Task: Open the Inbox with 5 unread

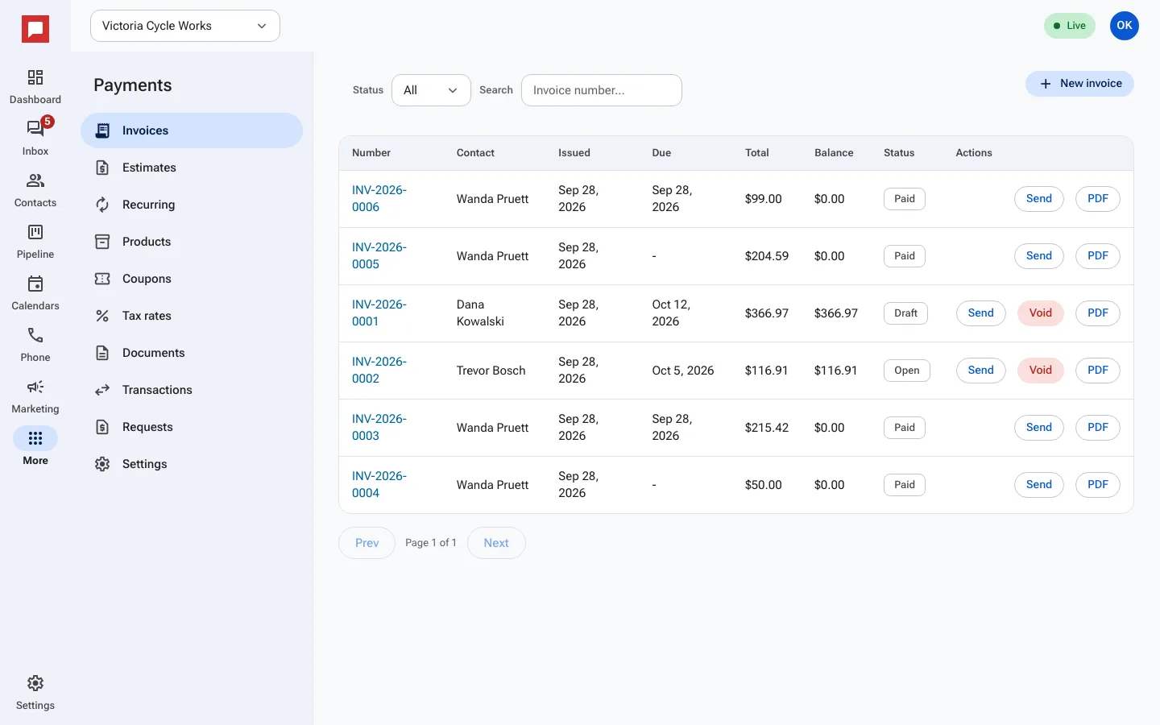Action: (35, 129)
